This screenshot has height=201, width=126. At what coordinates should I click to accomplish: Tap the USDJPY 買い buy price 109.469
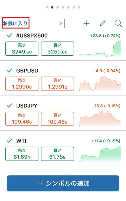coord(57,119)
